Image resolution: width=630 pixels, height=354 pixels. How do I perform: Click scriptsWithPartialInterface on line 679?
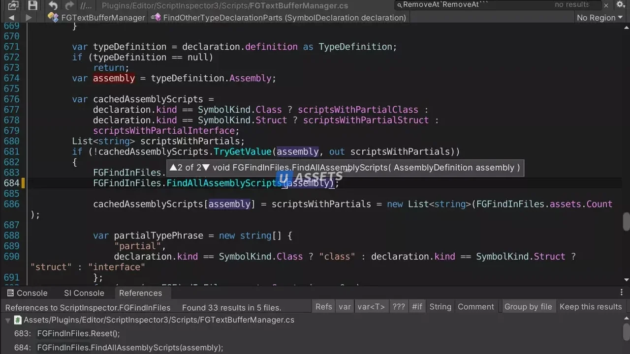tap(164, 131)
